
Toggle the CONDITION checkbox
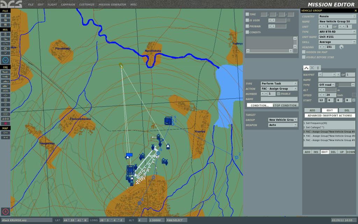(x=247, y=32)
